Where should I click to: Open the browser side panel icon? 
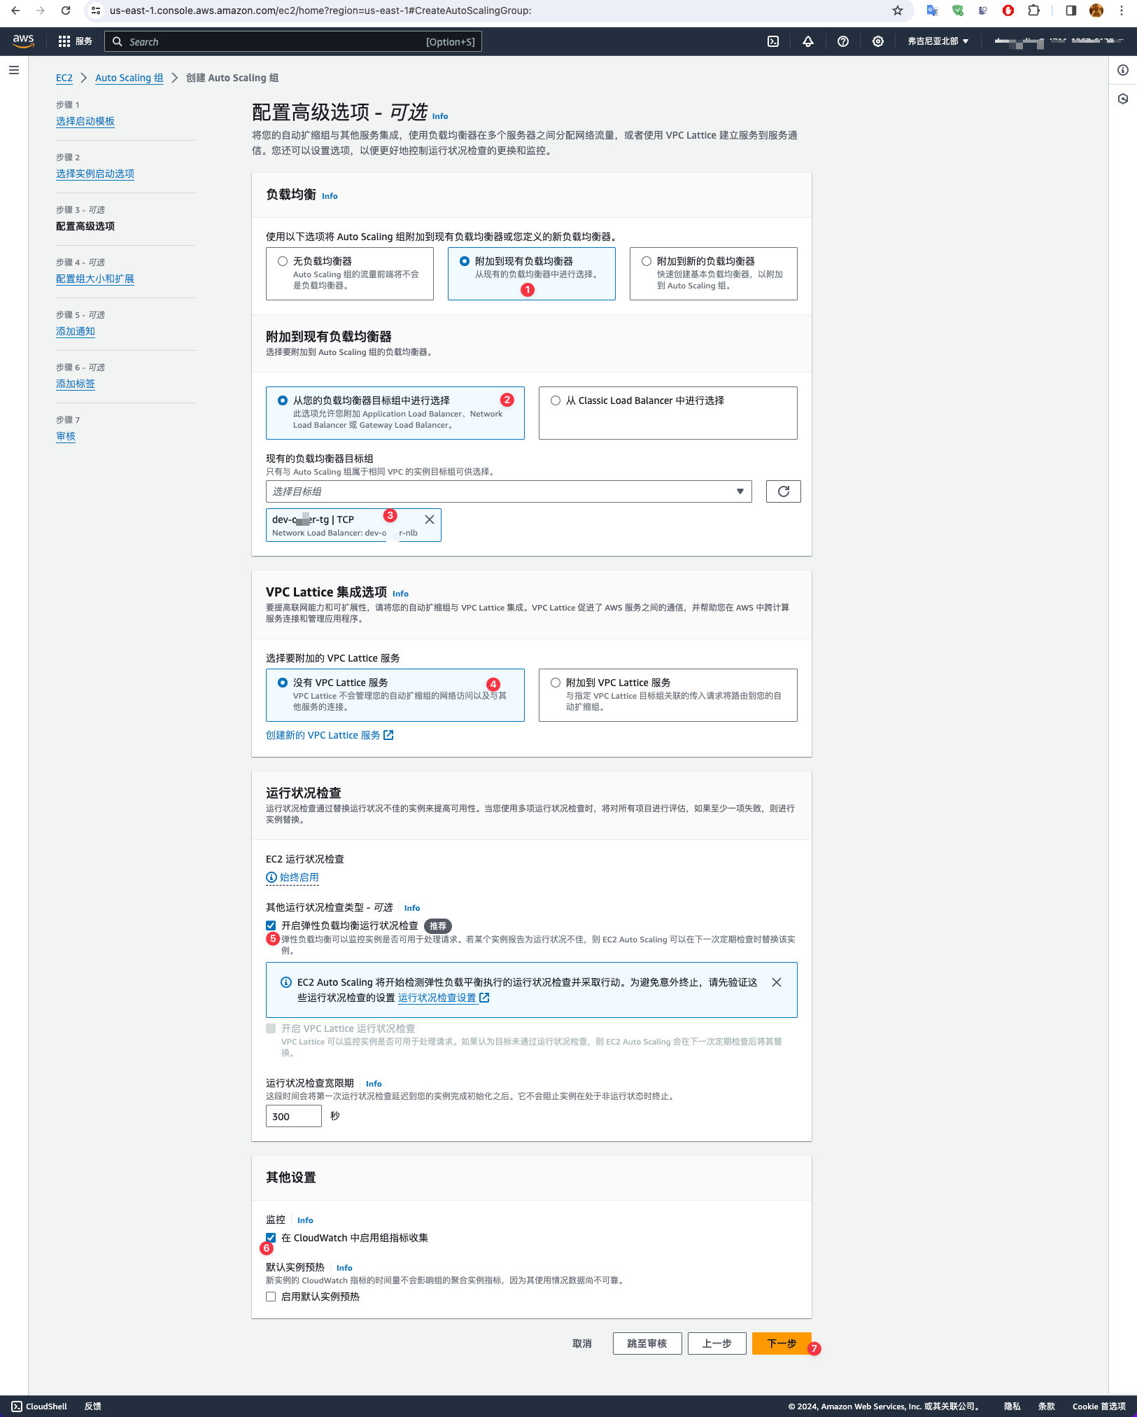[x=1071, y=11]
